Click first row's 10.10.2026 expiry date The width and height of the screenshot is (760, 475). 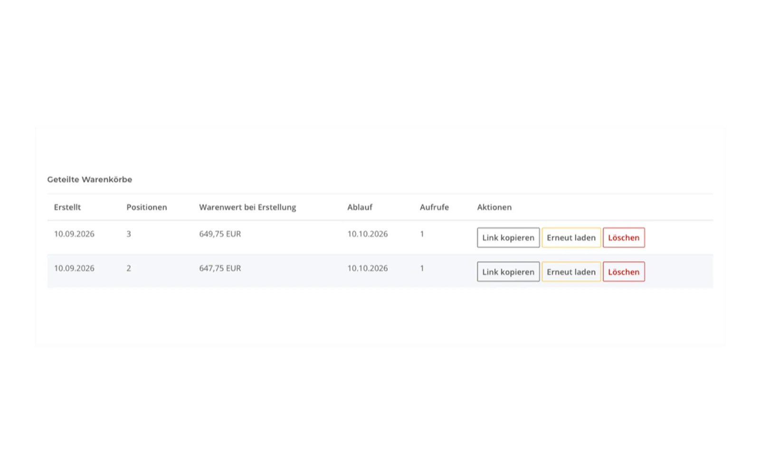[x=367, y=234]
